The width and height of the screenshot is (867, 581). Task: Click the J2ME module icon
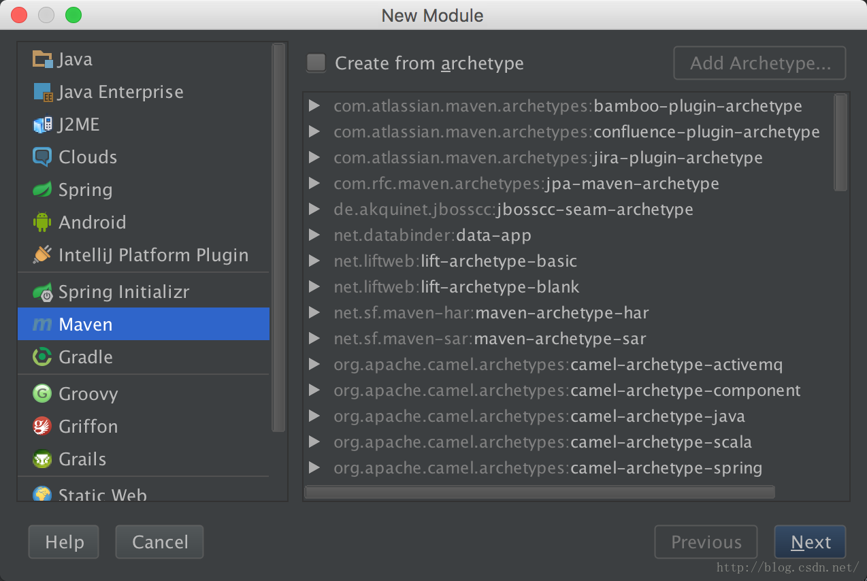[x=42, y=124]
